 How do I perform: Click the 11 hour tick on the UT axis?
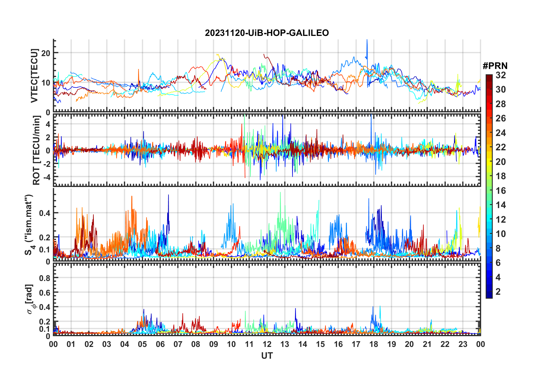tap(249, 344)
